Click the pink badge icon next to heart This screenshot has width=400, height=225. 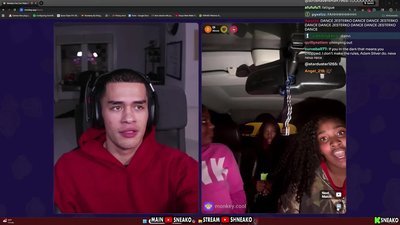[x=234, y=29]
